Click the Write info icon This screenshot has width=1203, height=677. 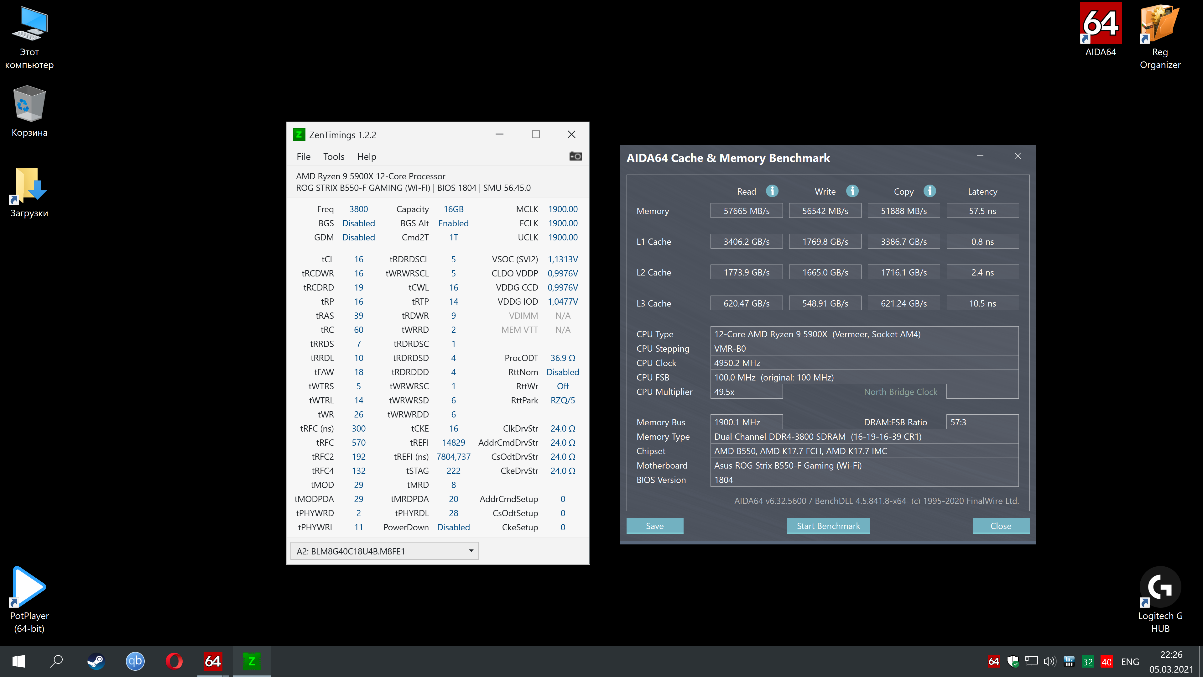852,191
